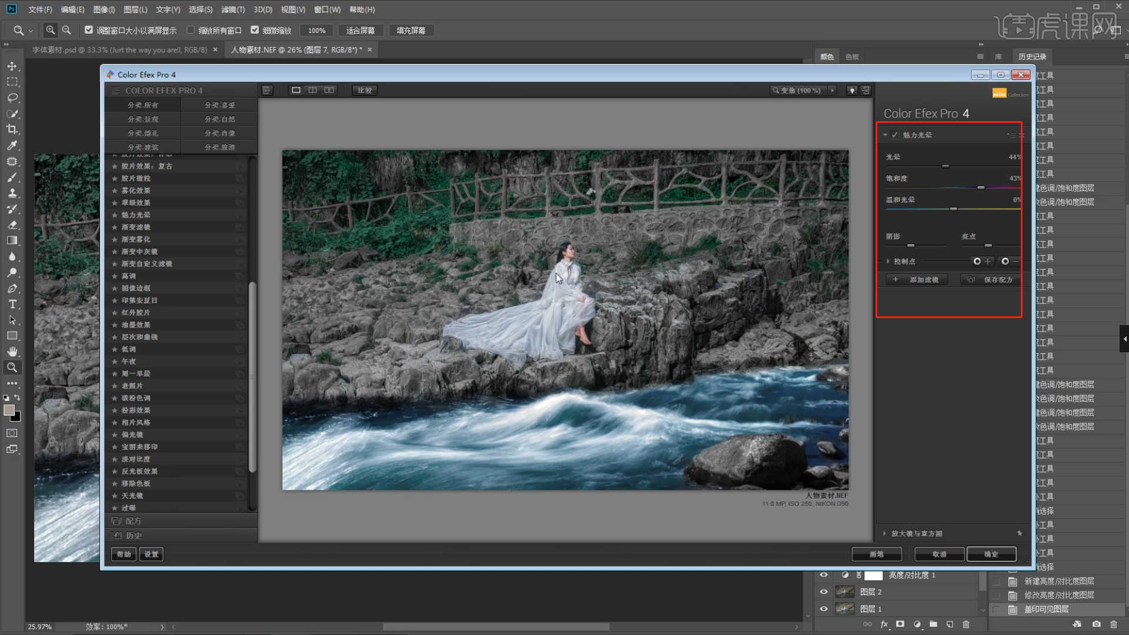Click the single image view icon
This screenshot has width=1129, height=635.
tap(296, 90)
